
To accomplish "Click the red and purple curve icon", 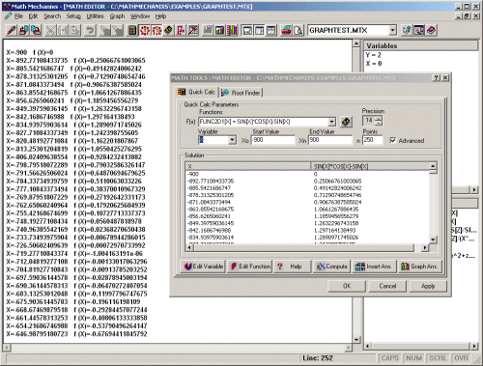I will coord(181,30).
